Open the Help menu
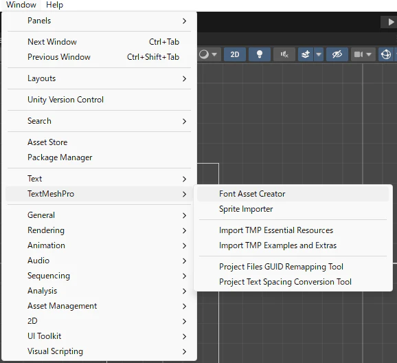Screen dimensions: 397x363 [x=54, y=5]
